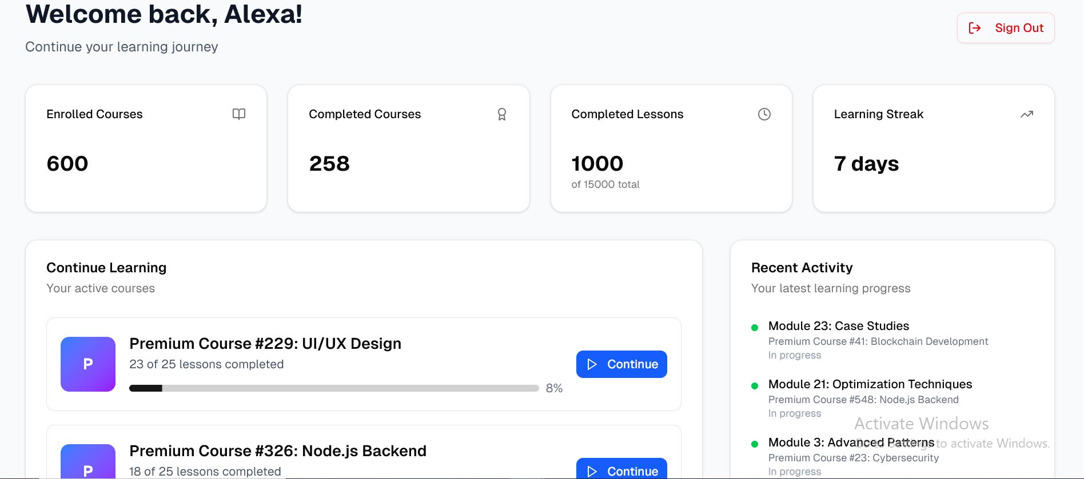Click the trending arrow icon in Learning Streak
The width and height of the screenshot is (1084, 479).
tap(1027, 114)
